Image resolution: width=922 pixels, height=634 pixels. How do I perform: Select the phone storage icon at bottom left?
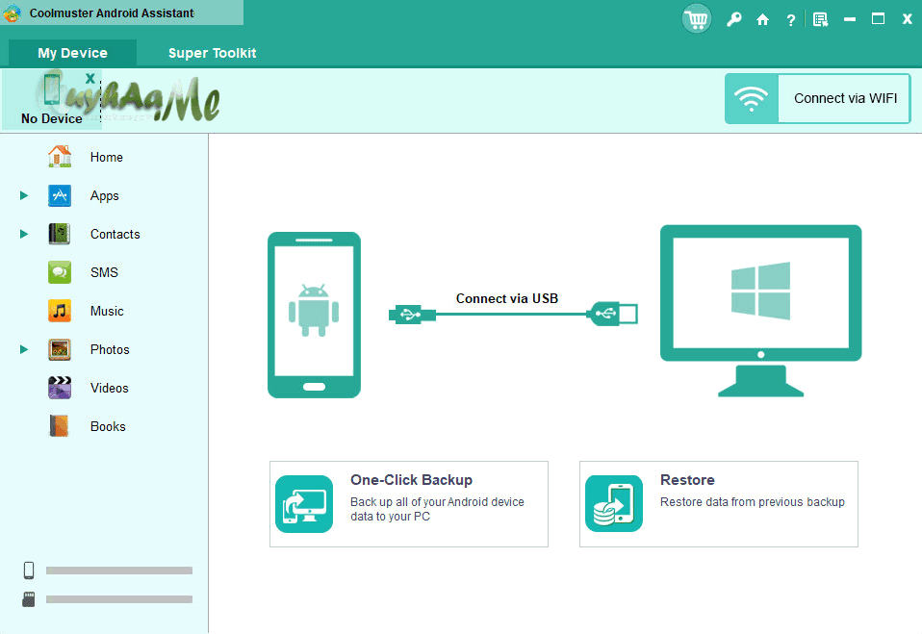point(28,570)
